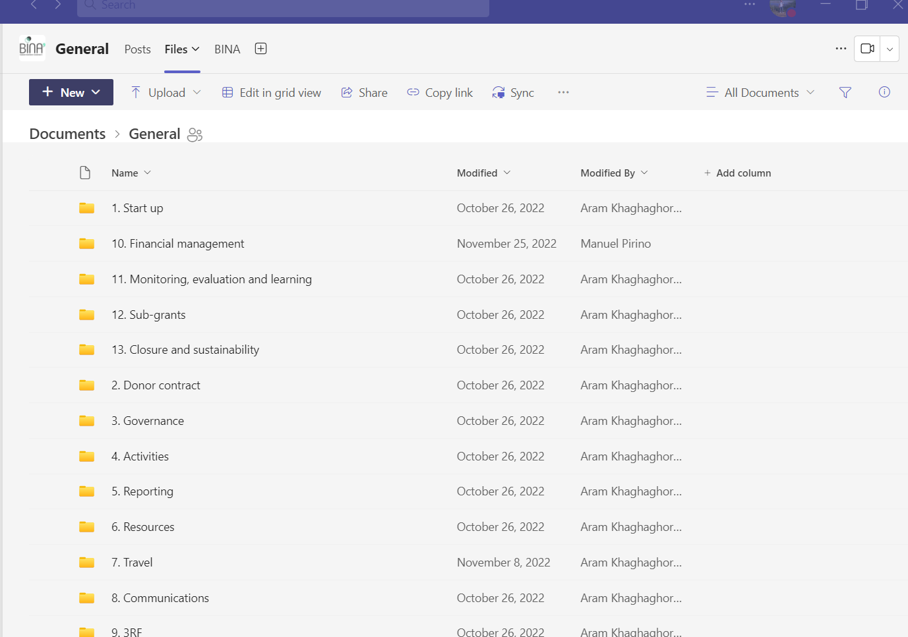This screenshot has width=908, height=637.
Task: Open the BINA tab
Action: [227, 49]
